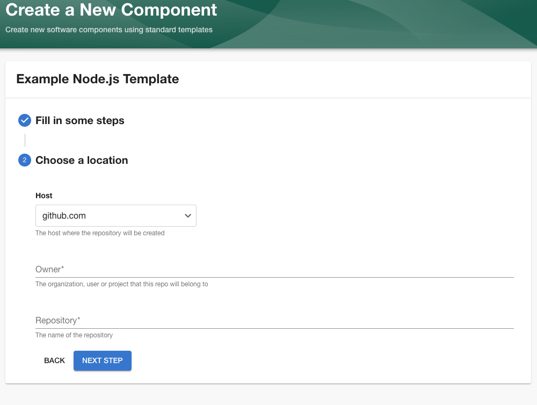Click the completed step checkmark icon
Screen dimensions: 537x405
[25, 120]
